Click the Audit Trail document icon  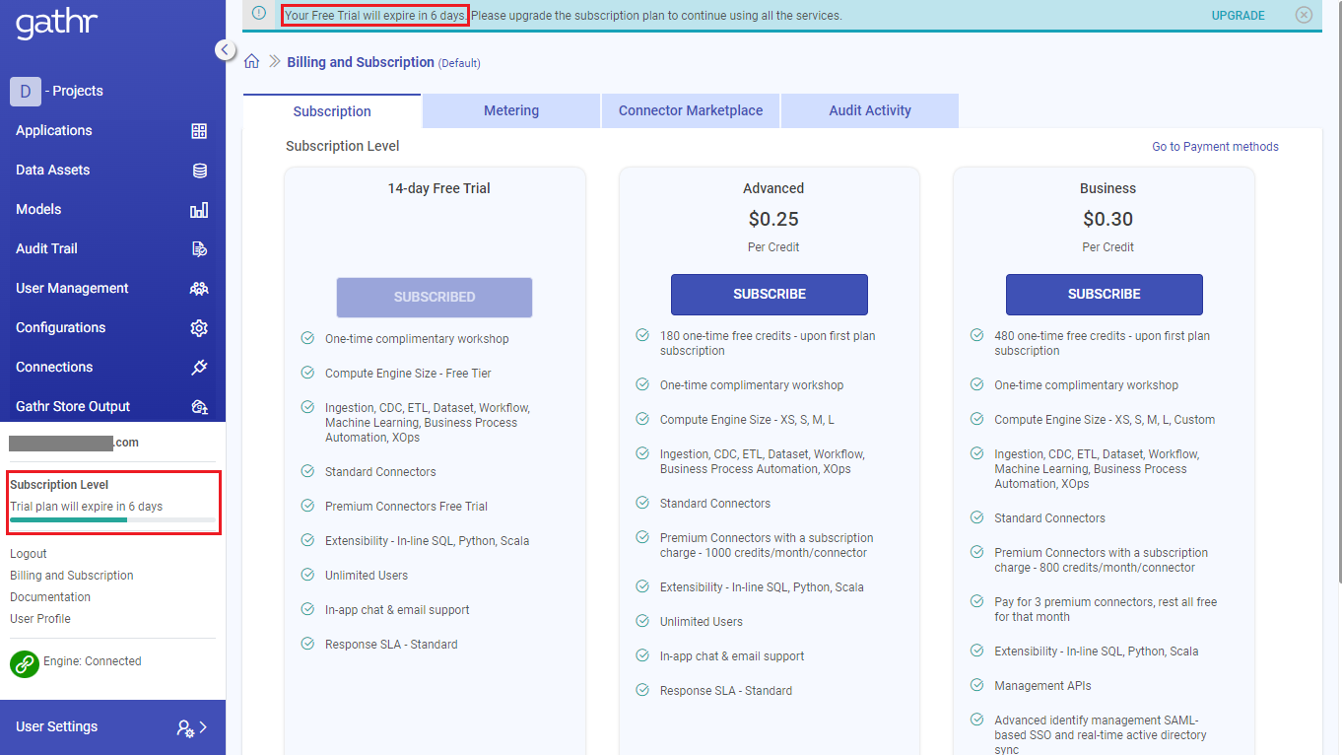pos(199,249)
